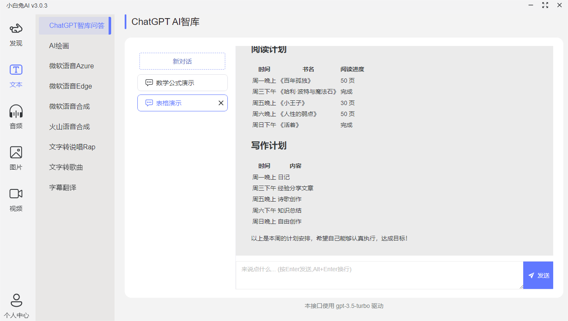Open the 表格演示 conversation
The width and height of the screenshot is (568, 321).
(183, 103)
